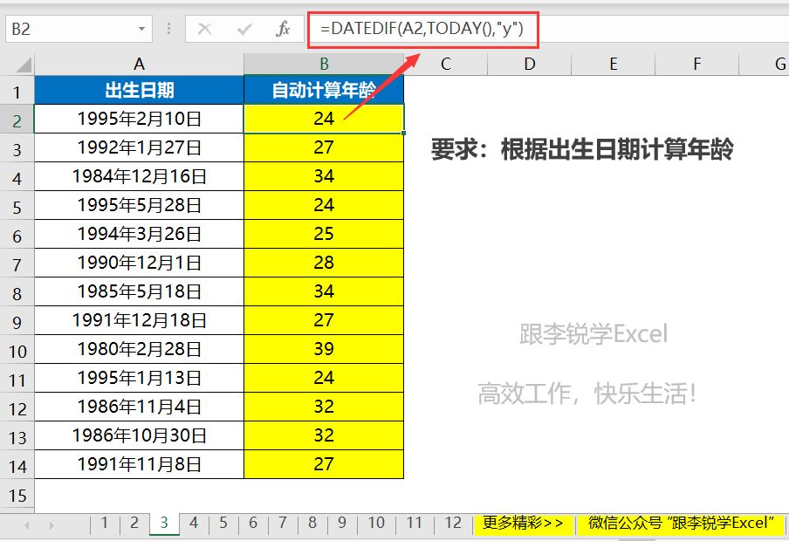
Task: Select column B header
Action: coord(324,64)
